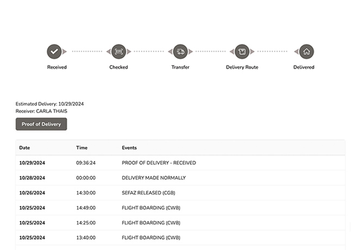Click the Estimated Delivery date text
Image resolution: width=359 pixels, height=250 pixels.
point(49,104)
